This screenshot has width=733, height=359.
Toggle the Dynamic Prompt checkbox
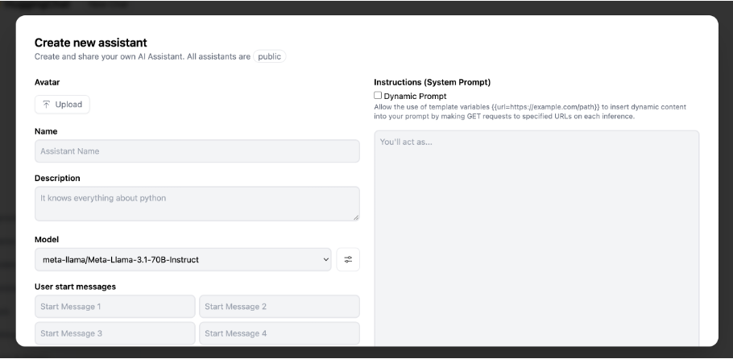point(378,96)
